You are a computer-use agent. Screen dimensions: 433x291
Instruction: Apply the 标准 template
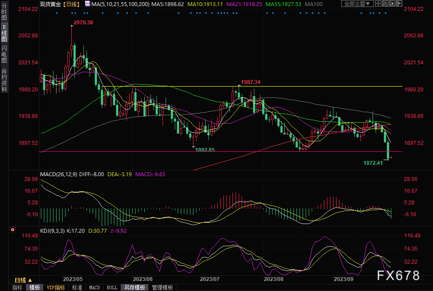[x=77, y=288]
